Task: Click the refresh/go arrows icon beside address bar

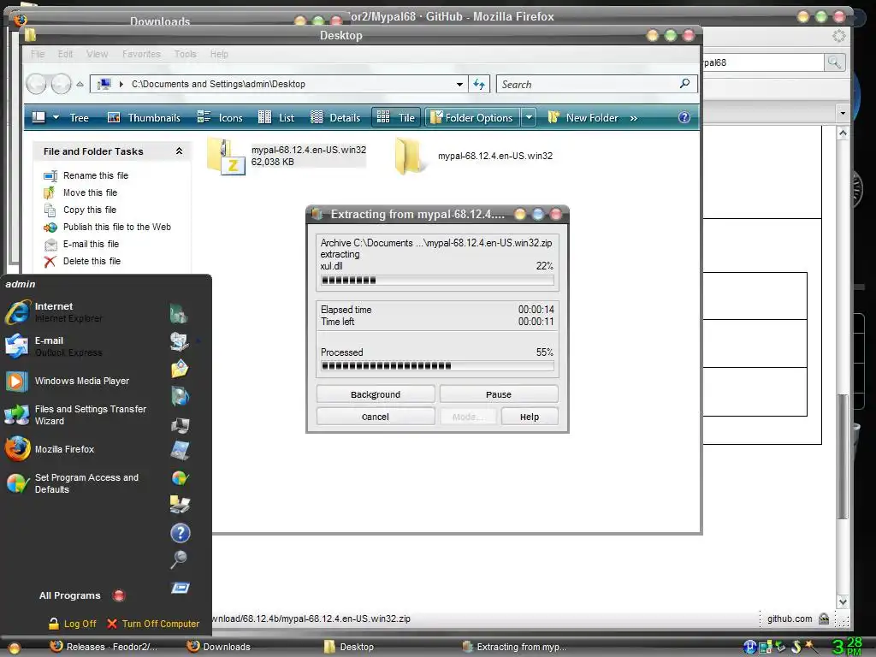Action: click(479, 85)
